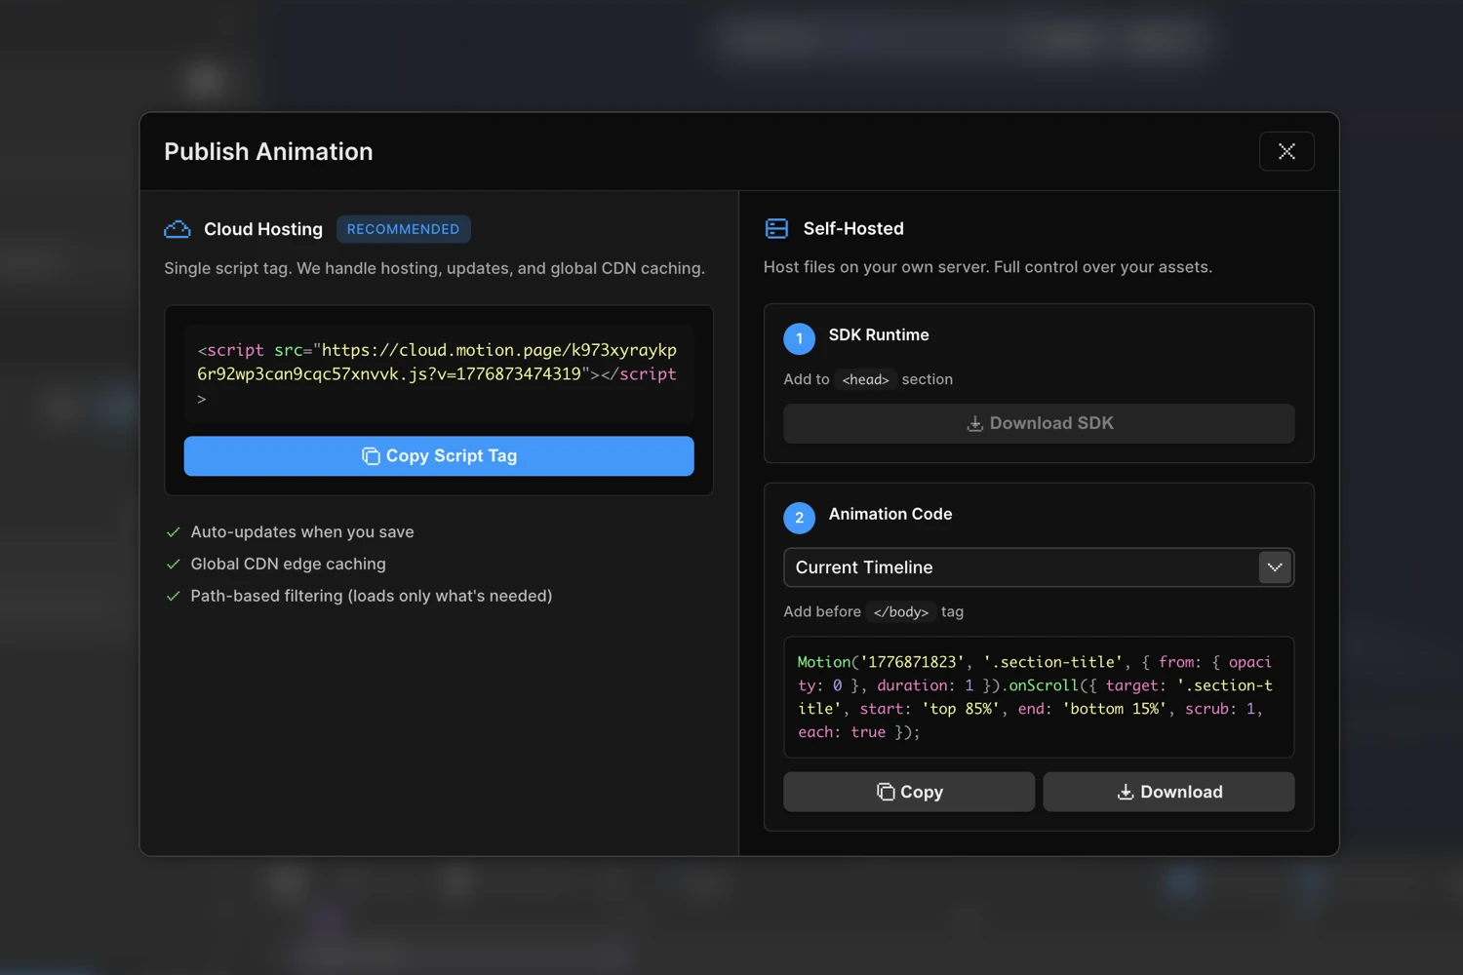This screenshot has width=1463, height=975.
Task: Click the download icon on the Download button
Action: pyautogui.click(x=1125, y=792)
